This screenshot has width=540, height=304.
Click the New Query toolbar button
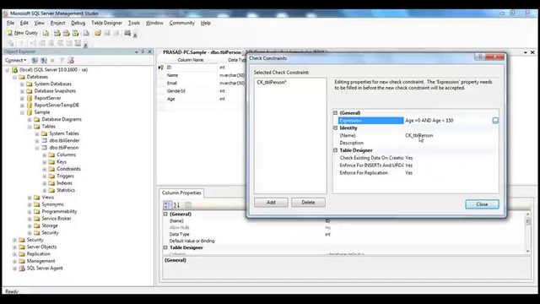pos(23,33)
